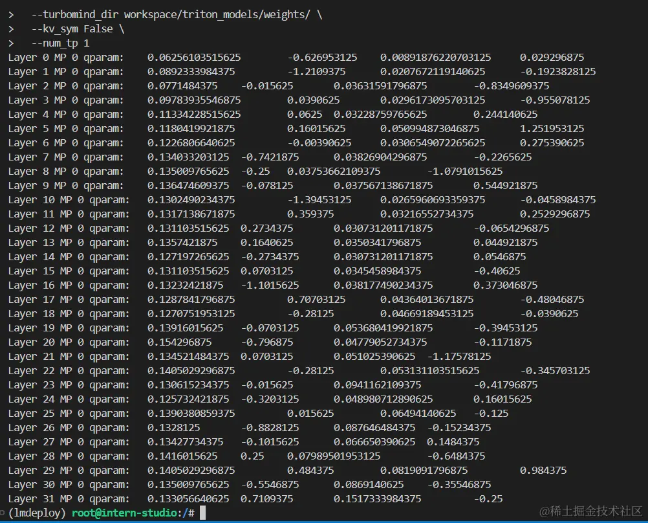Click value -0.3203125 in the Layer 24 row
Screen dimensions: 648x523
pos(270,399)
